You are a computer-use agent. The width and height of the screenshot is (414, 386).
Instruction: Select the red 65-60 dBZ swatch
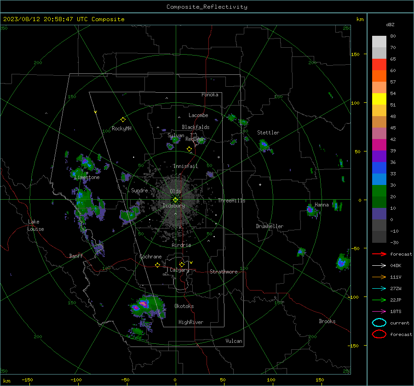(x=379, y=64)
